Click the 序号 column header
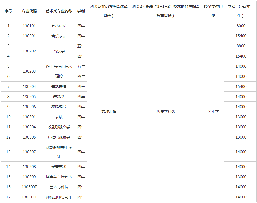 click(8, 11)
